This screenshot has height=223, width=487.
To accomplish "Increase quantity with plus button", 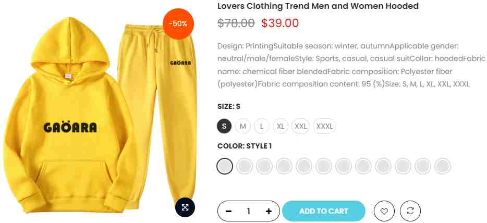I will [269, 211].
